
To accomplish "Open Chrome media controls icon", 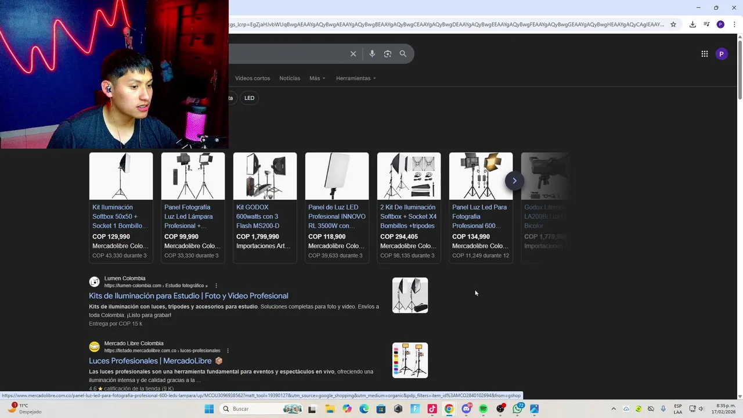I will (706, 24).
